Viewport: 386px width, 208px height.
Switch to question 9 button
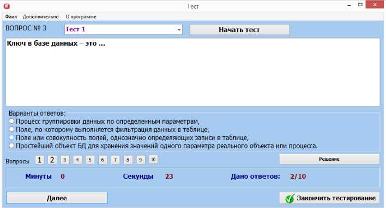[x=140, y=160]
